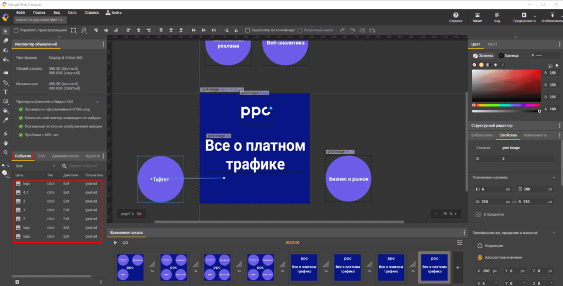Switch to the CSS tab
Image resolution: width=563 pixels, height=286 pixels.
[41, 156]
